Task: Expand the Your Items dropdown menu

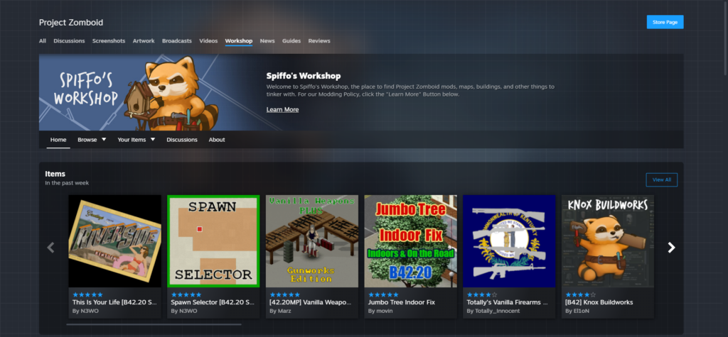Action: 136,140
